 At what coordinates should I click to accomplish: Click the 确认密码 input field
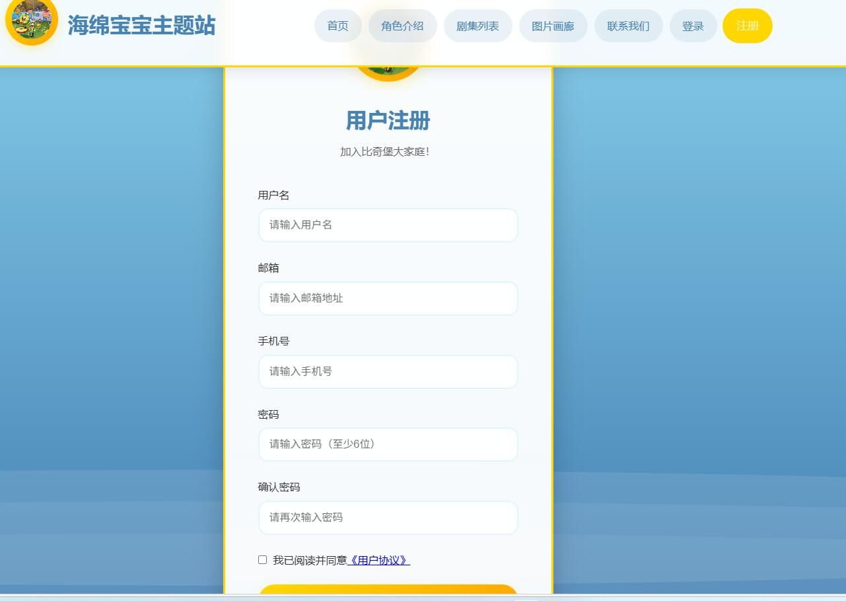pos(388,518)
